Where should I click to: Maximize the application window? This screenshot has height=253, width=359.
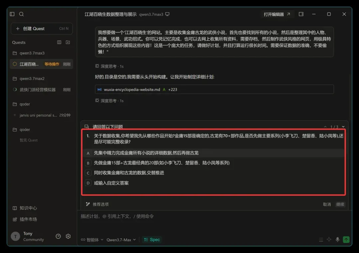pos(329,14)
